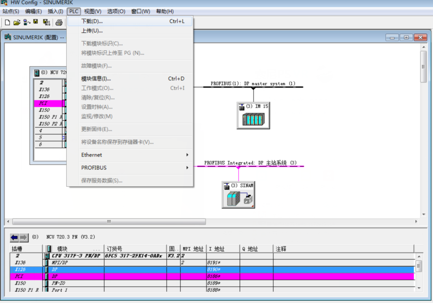This screenshot has width=433, height=303.
Task: Click the scroll down arrow of station view
Action: 424,214
